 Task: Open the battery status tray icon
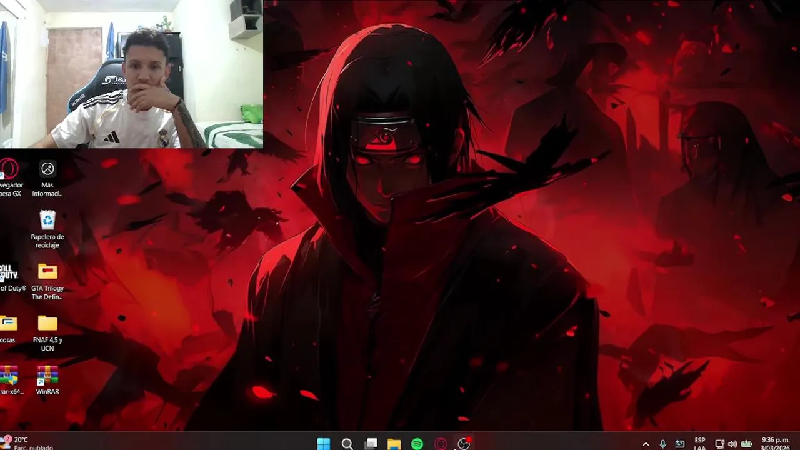(x=746, y=444)
